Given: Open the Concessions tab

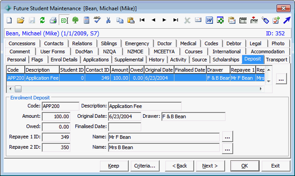Looking at the screenshot, I should click(22, 43).
